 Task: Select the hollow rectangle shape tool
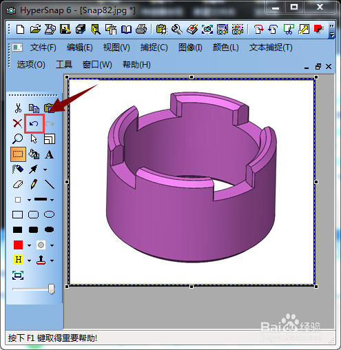coord(17,215)
